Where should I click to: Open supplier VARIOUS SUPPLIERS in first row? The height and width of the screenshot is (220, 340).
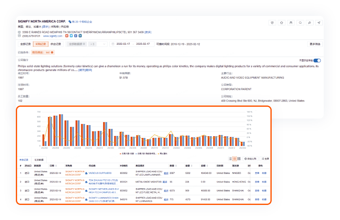94,173
